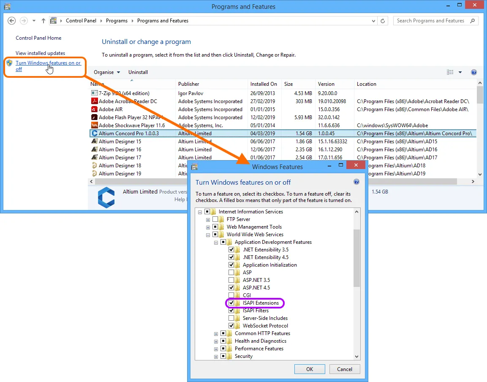Expand Common HTTP Features node
Viewport: 487px width, 382px height.
[x=216, y=334]
